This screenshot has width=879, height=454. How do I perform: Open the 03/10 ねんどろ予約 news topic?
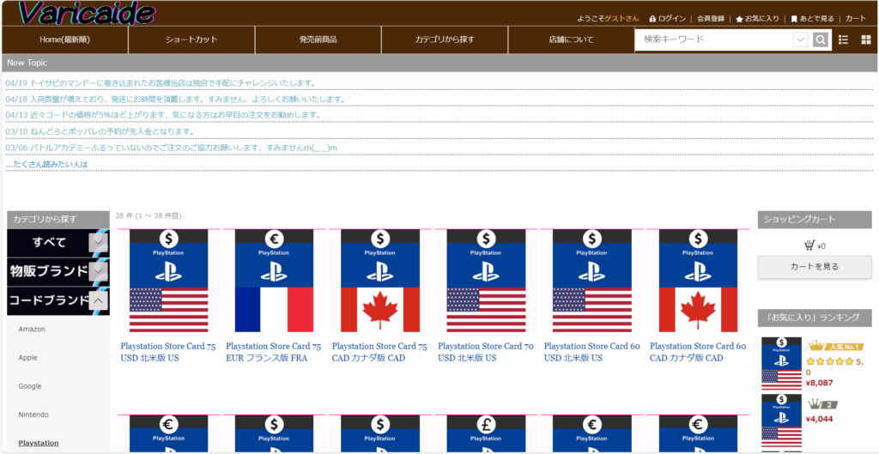tap(100, 131)
